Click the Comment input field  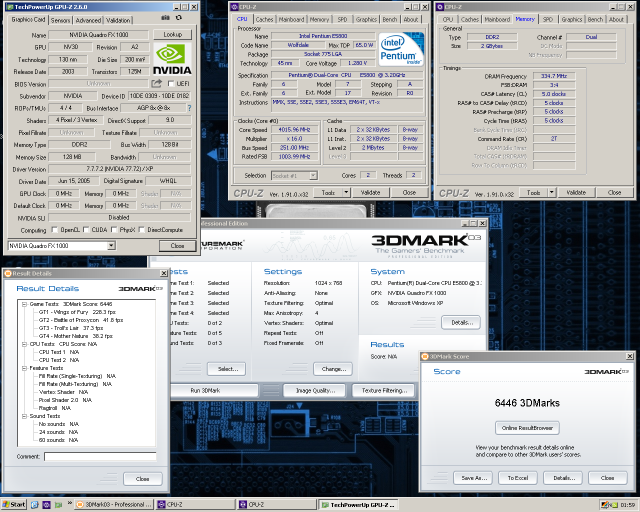[x=100, y=456]
